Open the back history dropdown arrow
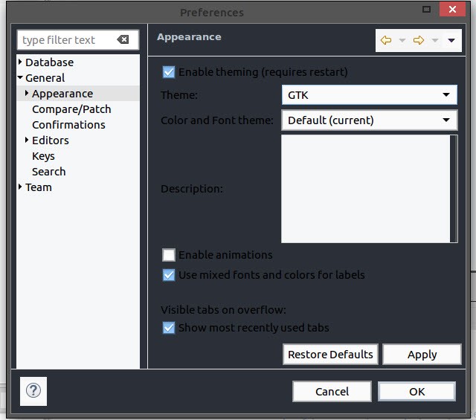Screen dimensions: 476x420 click(402, 40)
